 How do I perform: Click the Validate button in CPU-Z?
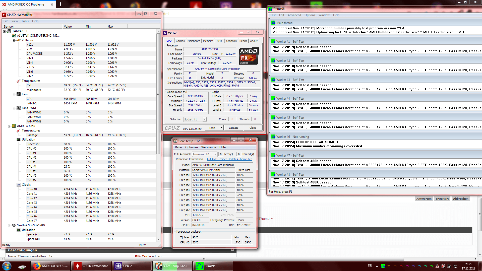pyautogui.click(x=233, y=128)
